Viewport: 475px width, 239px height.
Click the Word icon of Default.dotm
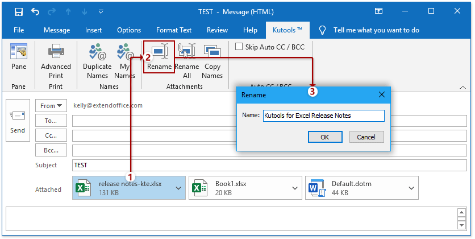(x=316, y=188)
